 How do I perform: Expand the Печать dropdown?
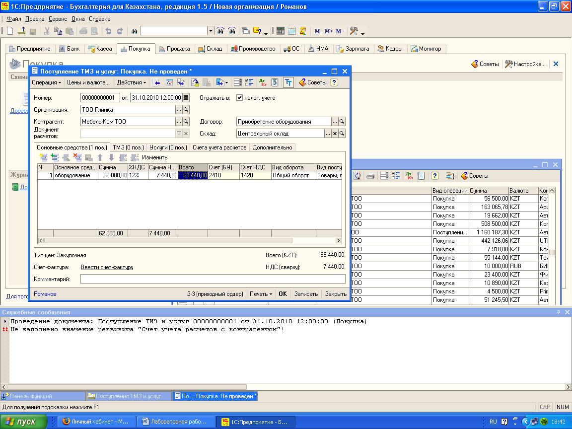261,294
